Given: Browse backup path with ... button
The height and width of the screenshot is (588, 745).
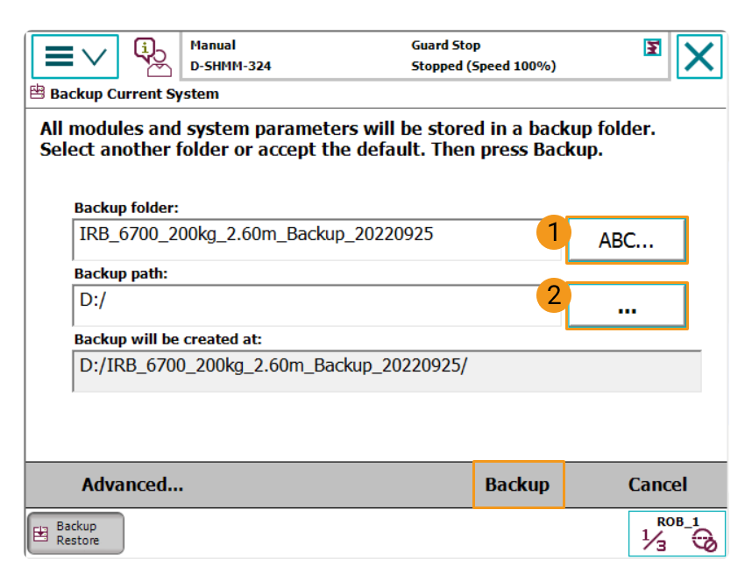Looking at the screenshot, I should pos(627,306).
